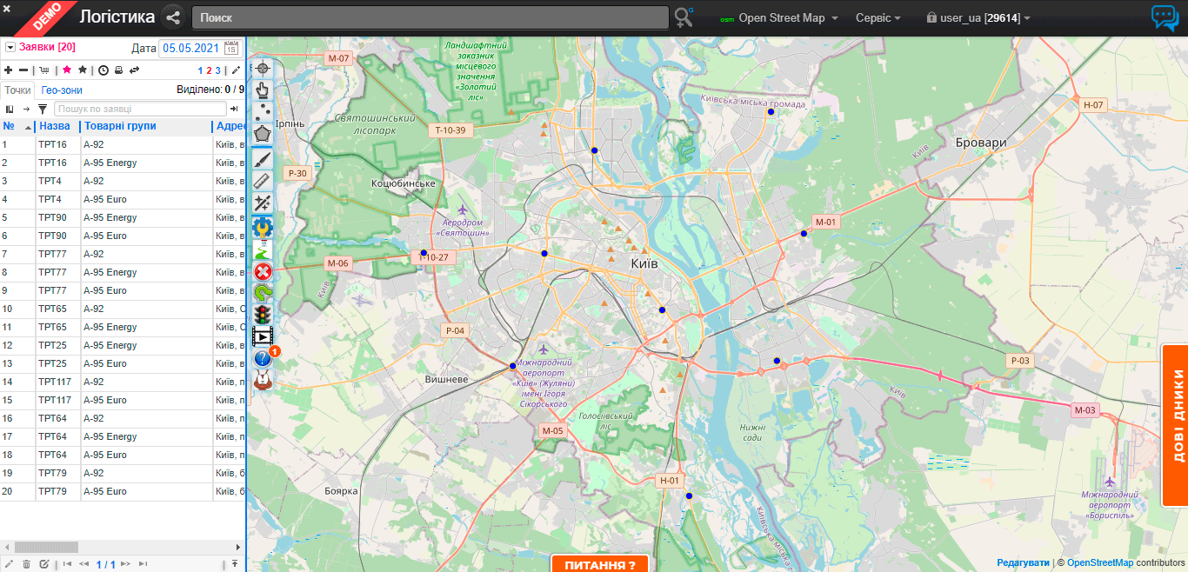The image size is (1188, 572).
Task: Click the trash delete icon at panel bottom
Action: pos(26,564)
